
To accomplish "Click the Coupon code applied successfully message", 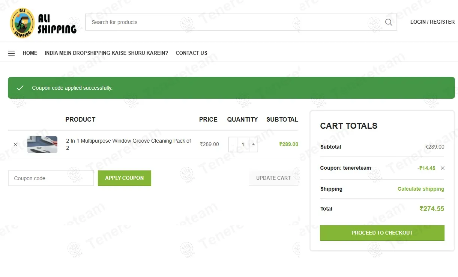I will click(x=72, y=88).
